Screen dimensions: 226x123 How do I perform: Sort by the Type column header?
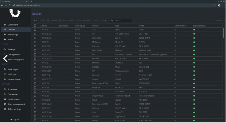click(117, 26)
